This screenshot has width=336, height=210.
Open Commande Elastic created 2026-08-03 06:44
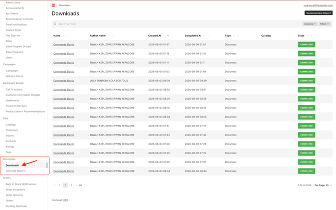(64, 171)
